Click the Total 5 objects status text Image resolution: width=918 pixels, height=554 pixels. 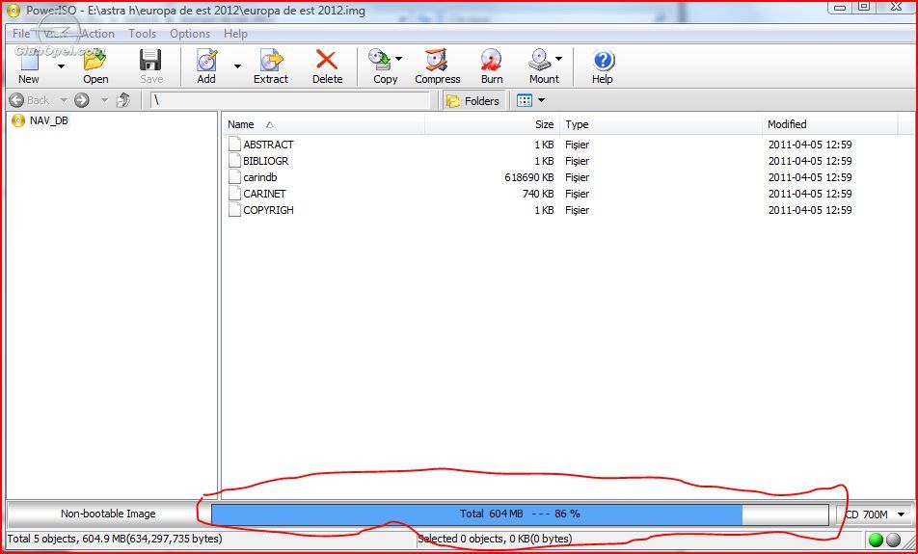click(115, 539)
